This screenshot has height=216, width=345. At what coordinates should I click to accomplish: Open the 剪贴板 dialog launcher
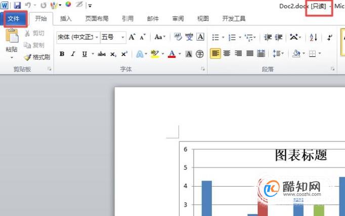(x=50, y=69)
